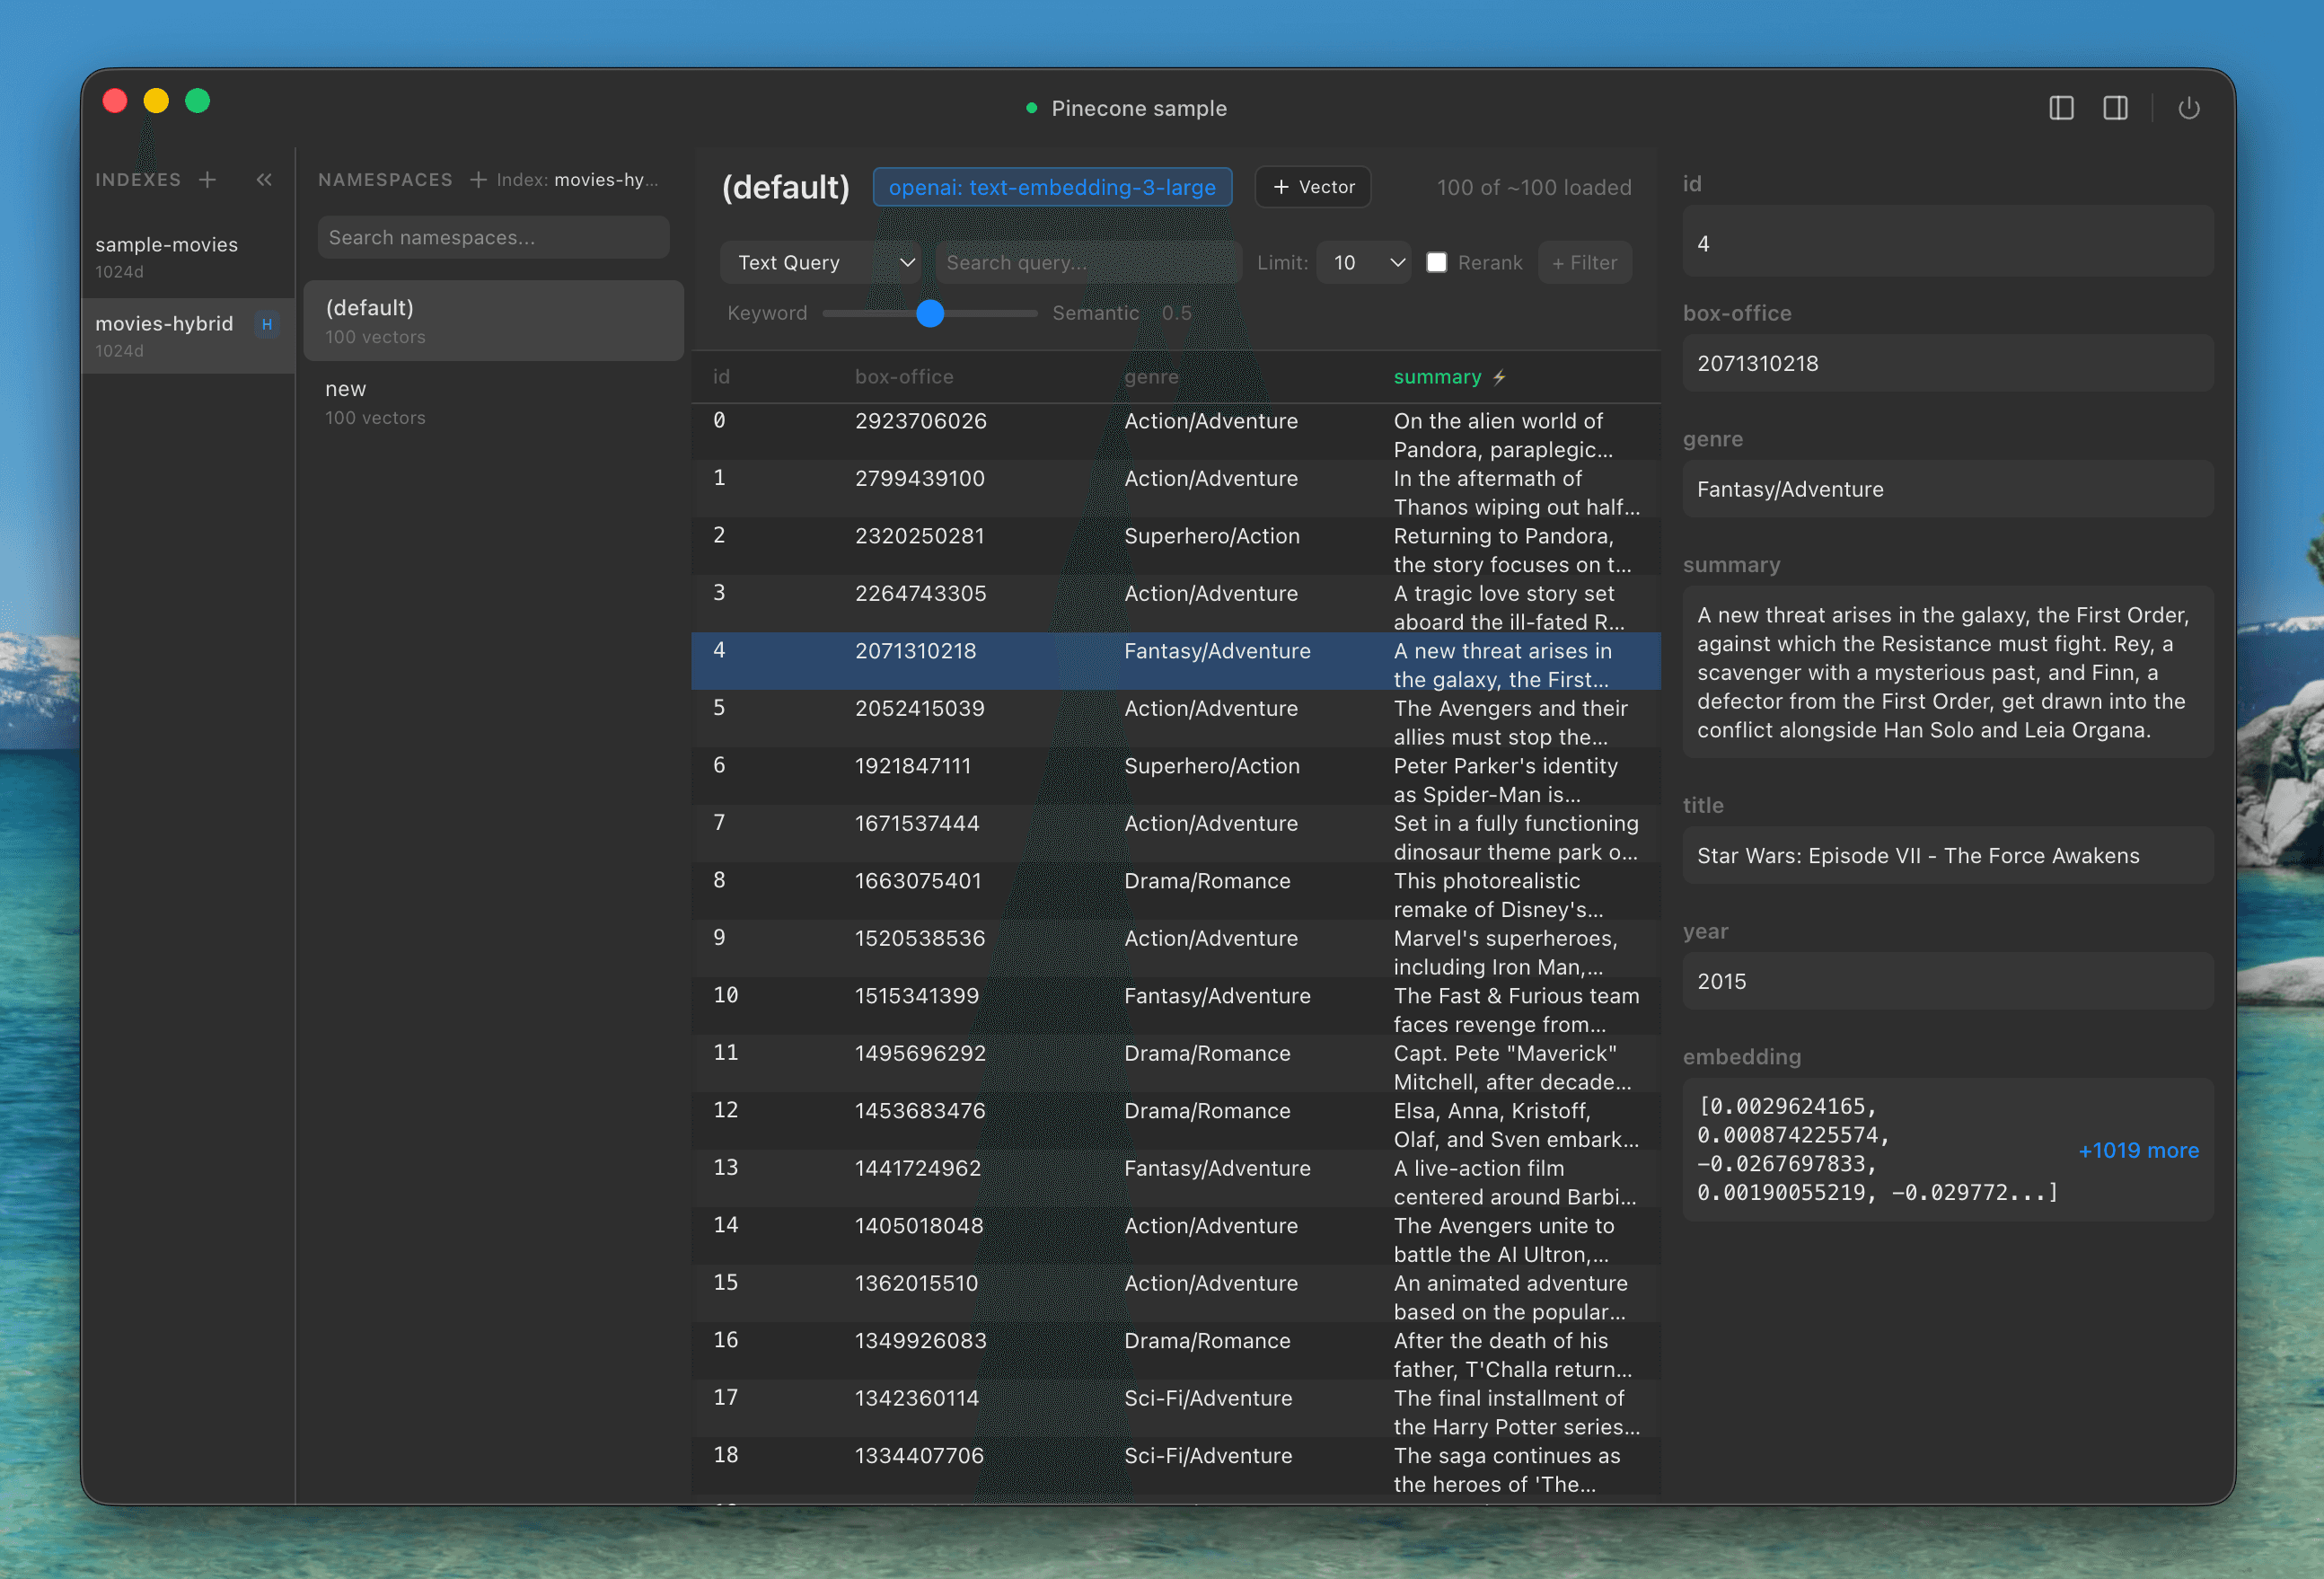The width and height of the screenshot is (2324, 1579).
Task: Click the title field Star Wars Episode VII
Action: 1947,856
